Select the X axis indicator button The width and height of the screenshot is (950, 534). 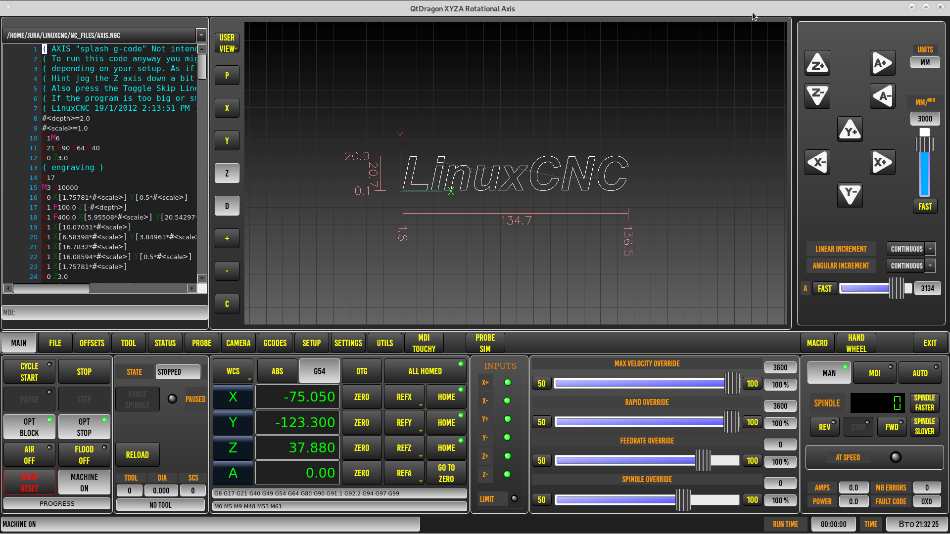233,397
